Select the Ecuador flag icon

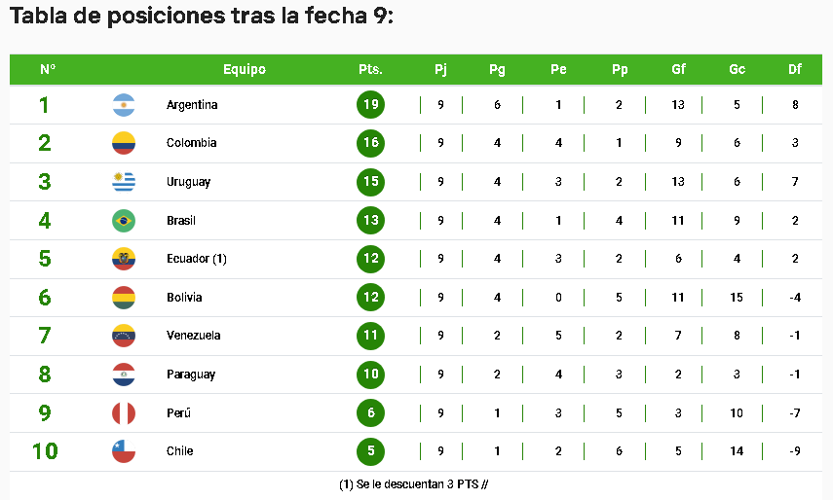pyautogui.click(x=124, y=259)
